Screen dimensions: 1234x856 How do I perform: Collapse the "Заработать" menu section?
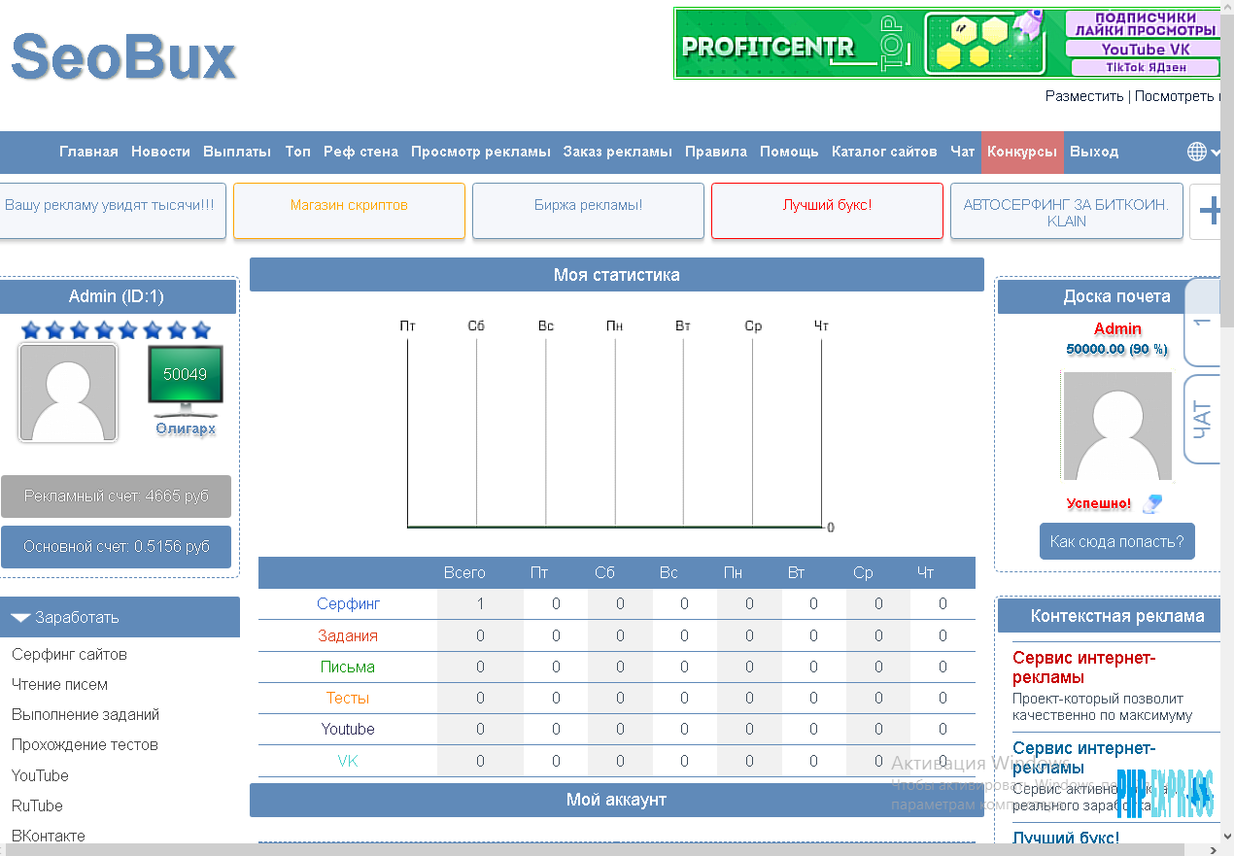(120, 617)
